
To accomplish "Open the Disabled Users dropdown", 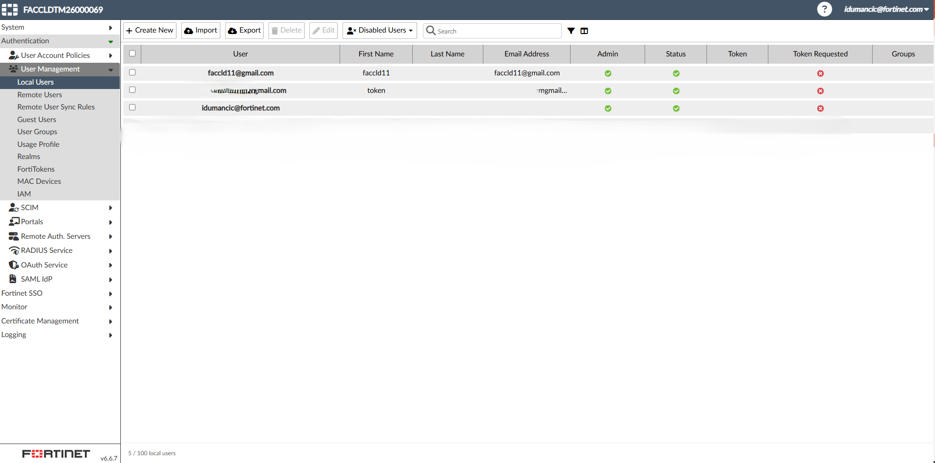I will coord(380,31).
